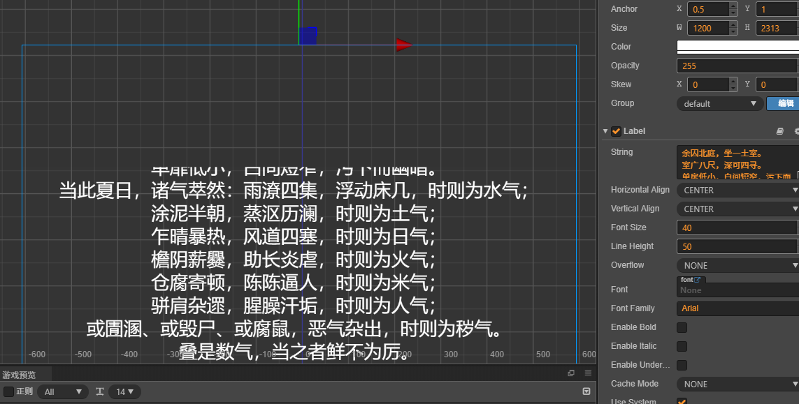Uncheck Use System font checkbox
Viewport: 799px width, 404px height.
682,401
